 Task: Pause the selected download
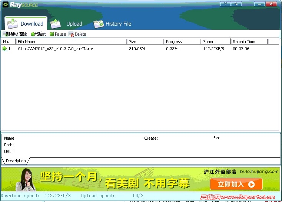coord(58,34)
